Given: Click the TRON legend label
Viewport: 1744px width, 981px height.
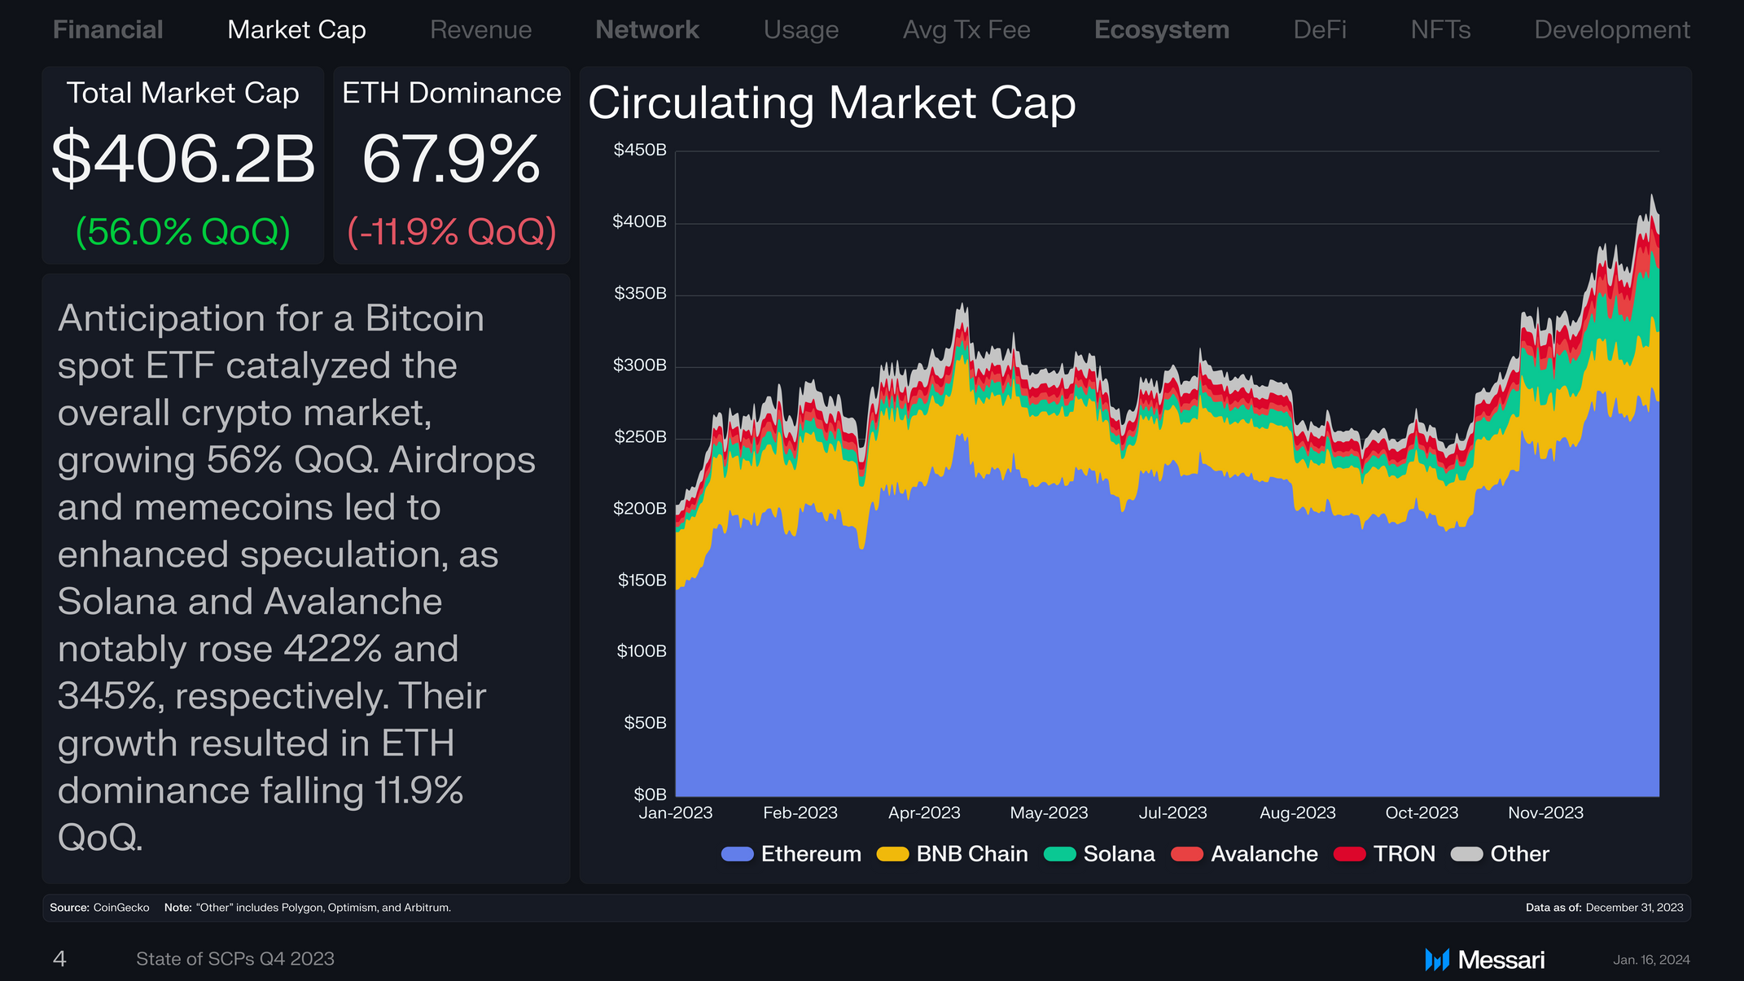Looking at the screenshot, I should point(1404,854).
